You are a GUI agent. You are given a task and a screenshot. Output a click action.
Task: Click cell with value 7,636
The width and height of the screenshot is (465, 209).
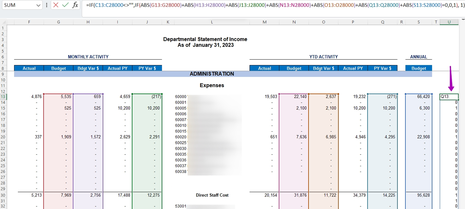coord(294,137)
